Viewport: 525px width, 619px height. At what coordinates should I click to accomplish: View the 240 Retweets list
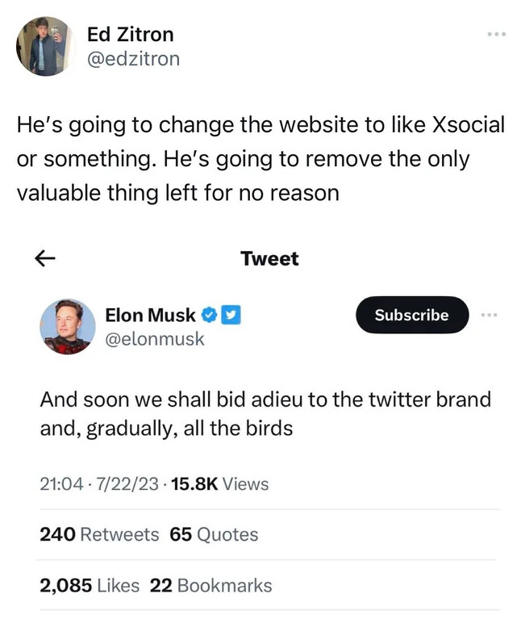point(99,534)
